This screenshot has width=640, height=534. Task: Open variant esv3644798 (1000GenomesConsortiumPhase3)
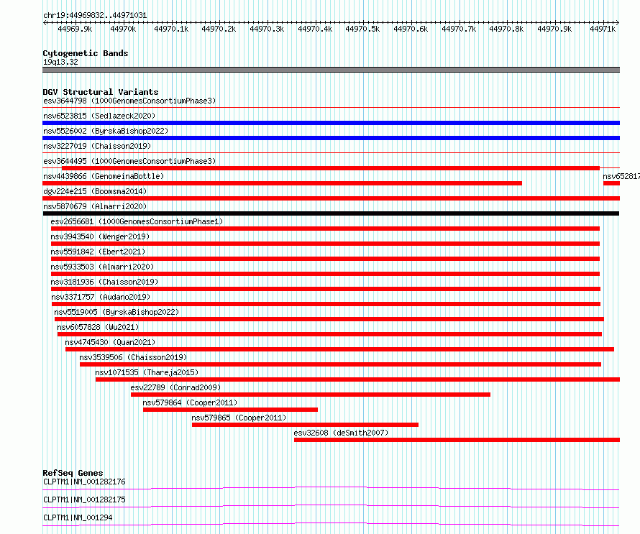(129, 101)
